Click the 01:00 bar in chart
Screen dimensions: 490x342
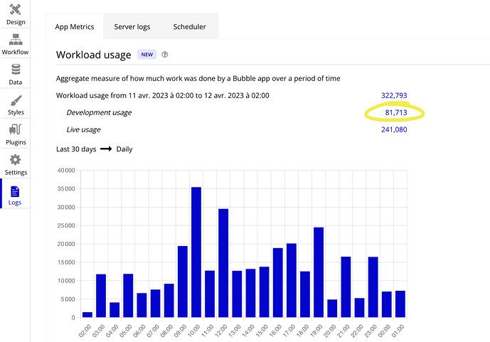click(x=400, y=304)
